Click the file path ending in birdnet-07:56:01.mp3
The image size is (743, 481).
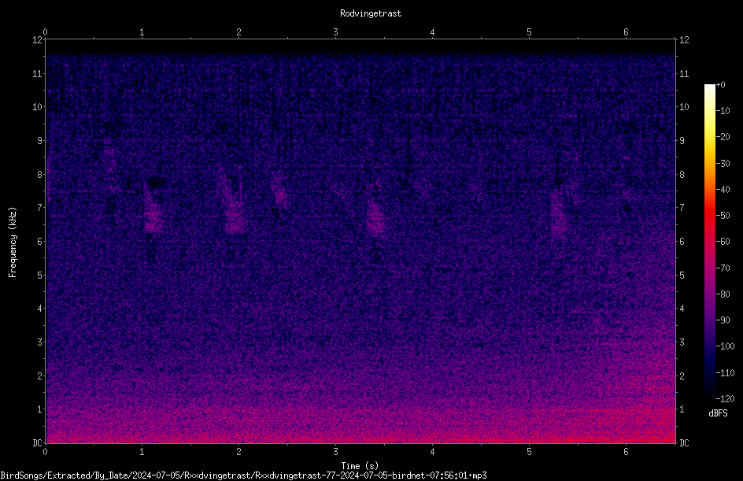point(243,475)
